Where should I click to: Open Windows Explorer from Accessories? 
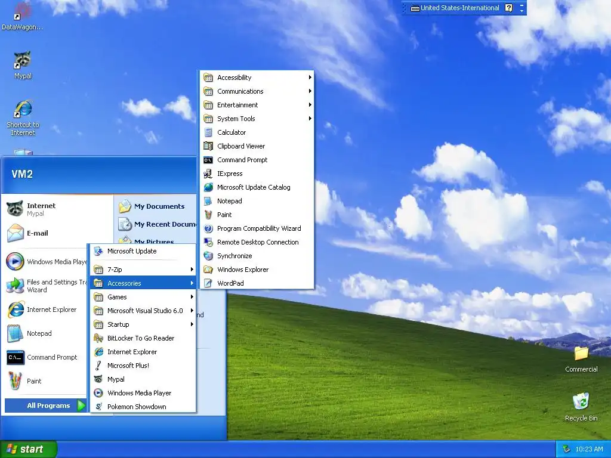click(x=257, y=270)
